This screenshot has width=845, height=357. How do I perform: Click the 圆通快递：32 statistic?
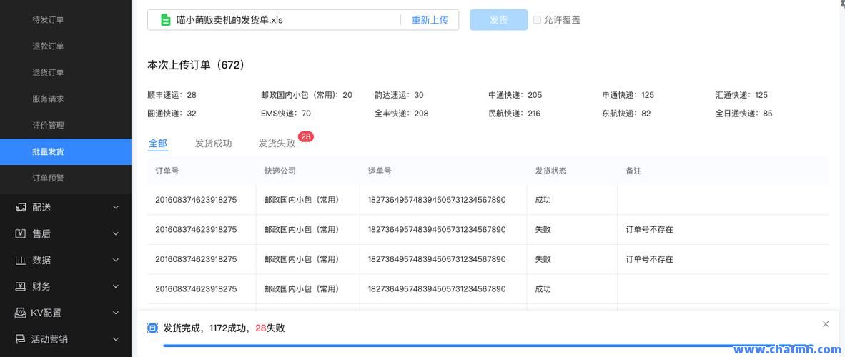pyautogui.click(x=172, y=114)
